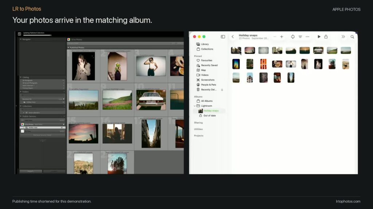The width and height of the screenshot is (373, 209).
Task: Open the Out of date album
Action: tap(207, 116)
